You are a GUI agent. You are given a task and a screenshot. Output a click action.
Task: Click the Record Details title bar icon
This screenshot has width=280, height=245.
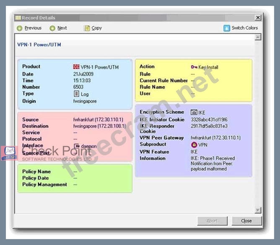pyautogui.click(x=18, y=18)
